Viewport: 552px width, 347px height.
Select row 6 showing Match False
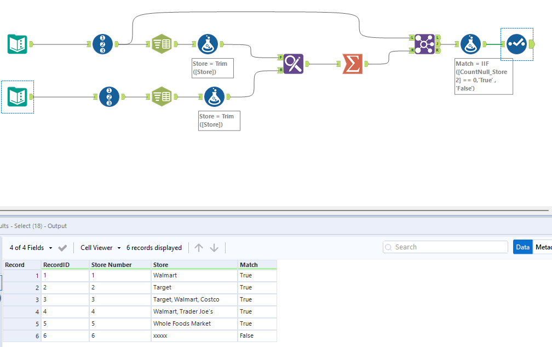[x=137, y=335]
